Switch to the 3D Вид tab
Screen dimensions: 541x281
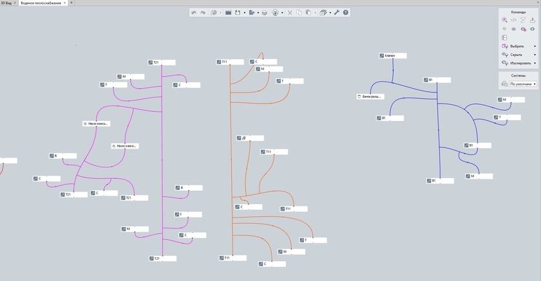tap(6, 3)
